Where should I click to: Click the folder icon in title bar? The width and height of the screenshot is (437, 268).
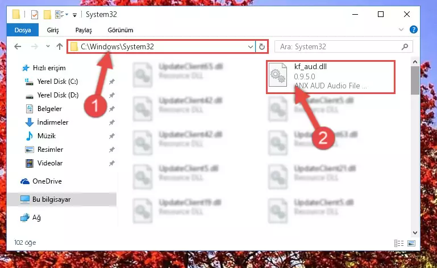16,14
